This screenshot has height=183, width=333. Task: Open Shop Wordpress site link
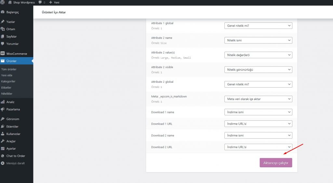pyautogui.click(x=24, y=3)
